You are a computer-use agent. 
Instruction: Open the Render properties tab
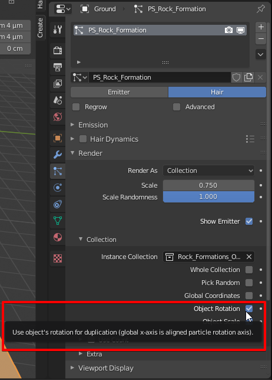[x=58, y=50]
